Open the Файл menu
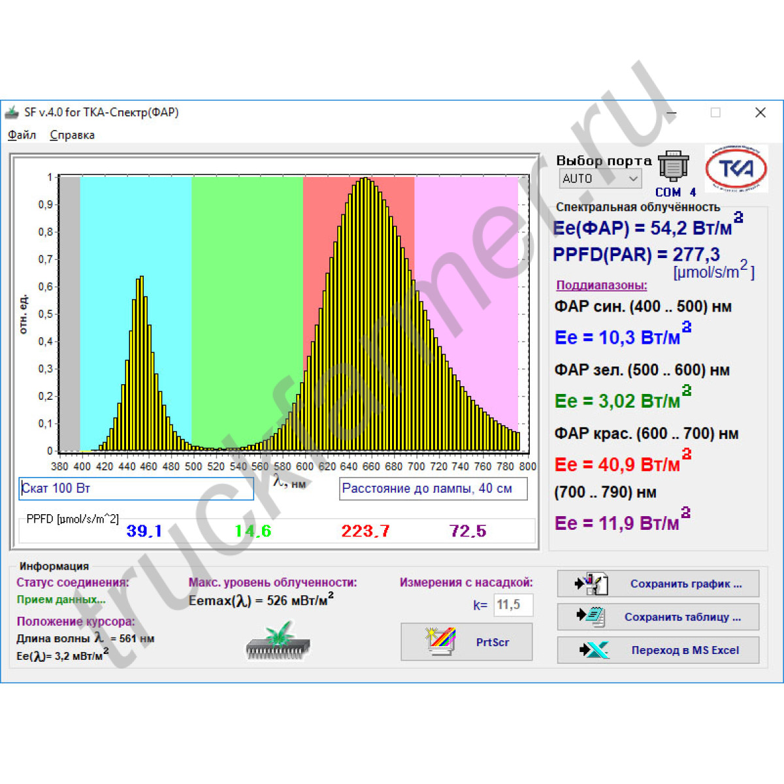The image size is (784, 784). tap(22, 135)
